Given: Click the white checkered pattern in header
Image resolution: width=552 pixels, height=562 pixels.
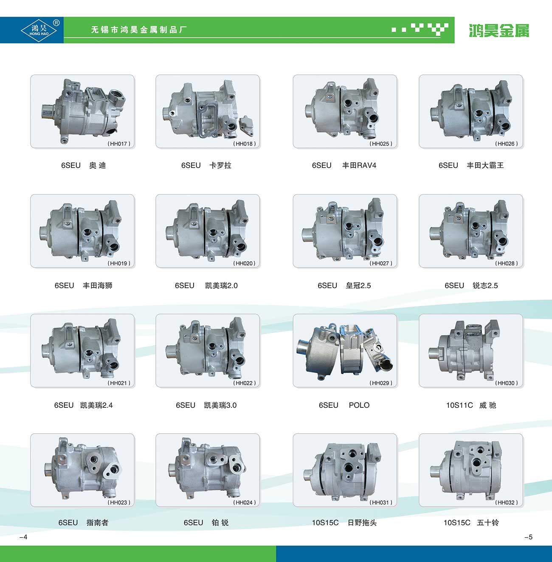Looking at the screenshot, I should click(420, 29).
